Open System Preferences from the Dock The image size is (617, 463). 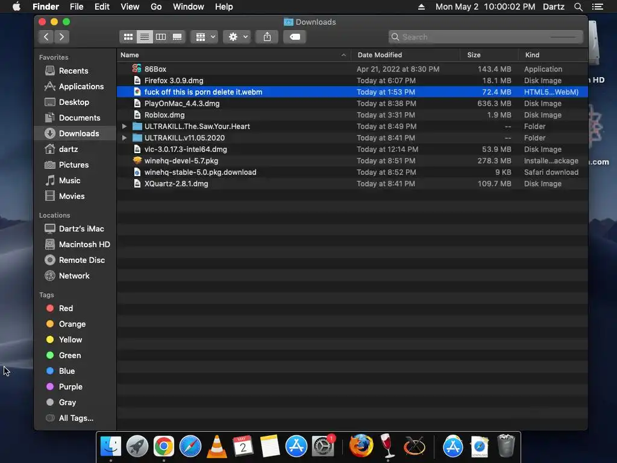coord(323,447)
